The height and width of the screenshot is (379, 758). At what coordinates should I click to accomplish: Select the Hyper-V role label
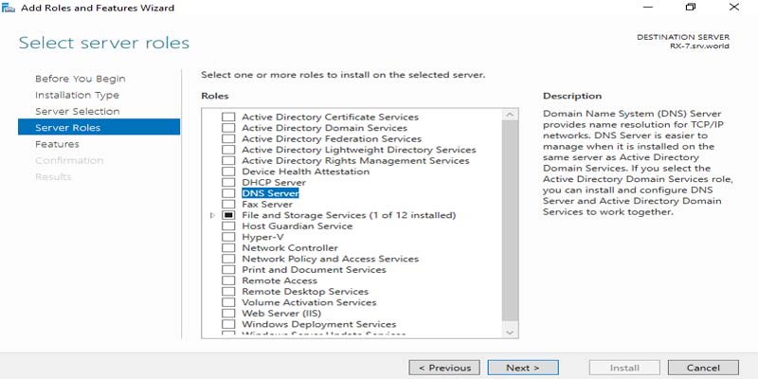[262, 237]
